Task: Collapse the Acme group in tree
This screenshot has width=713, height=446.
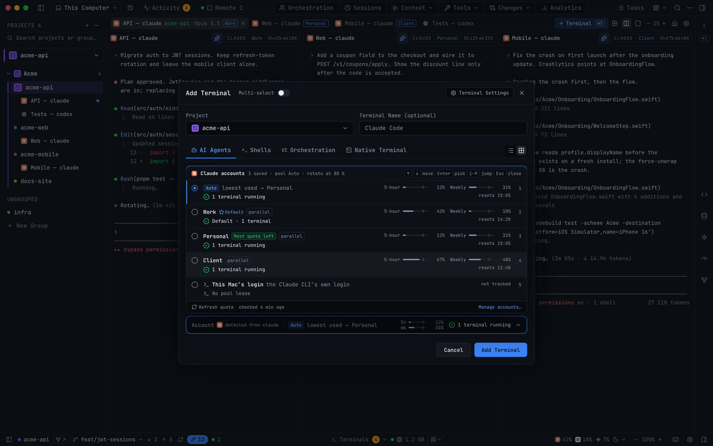Action: [x=8, y=73]
